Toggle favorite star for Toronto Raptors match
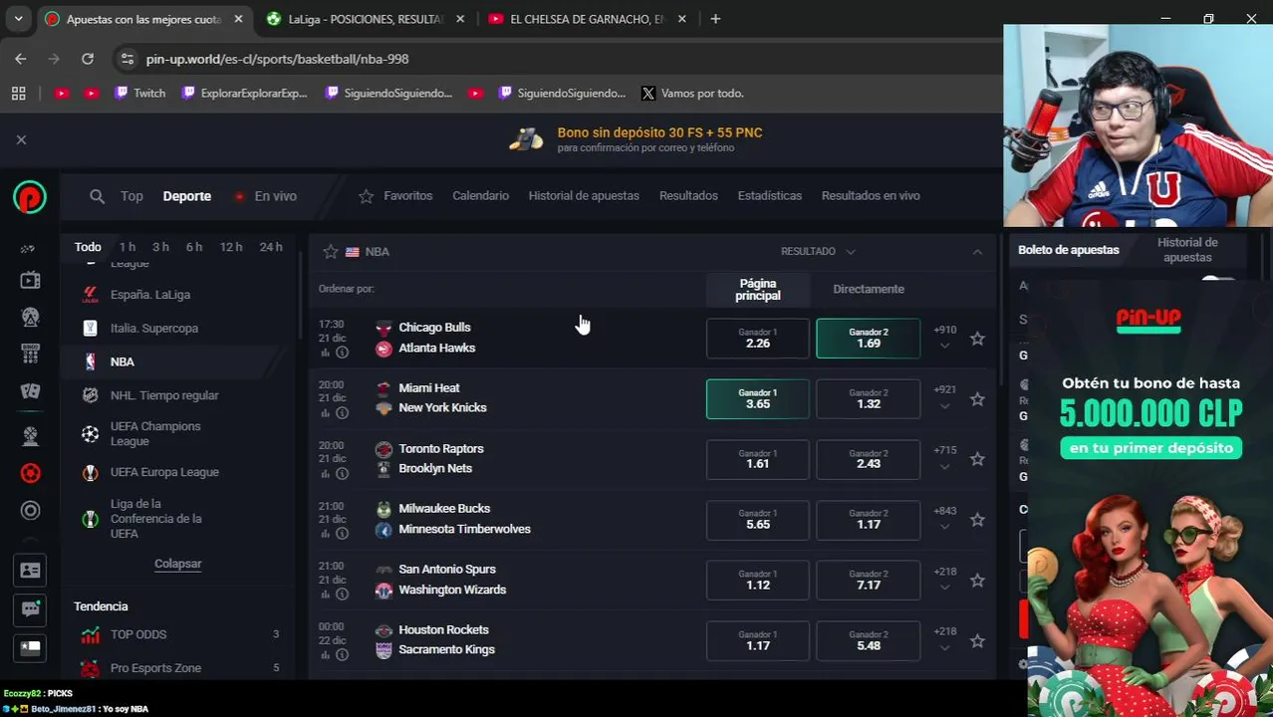This screenshot has width=1273, height=717. coord(977,459)
